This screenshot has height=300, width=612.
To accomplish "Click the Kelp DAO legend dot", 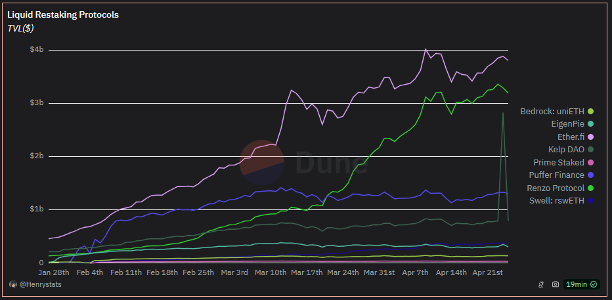I will (590, 150).
